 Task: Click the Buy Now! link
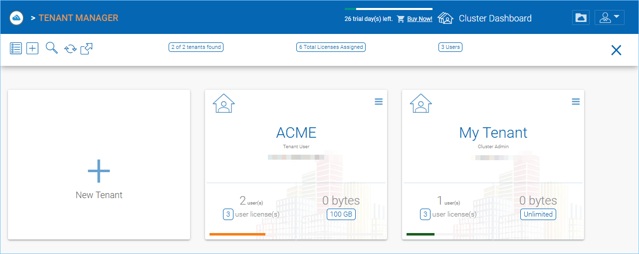click(x=420, y=19)
